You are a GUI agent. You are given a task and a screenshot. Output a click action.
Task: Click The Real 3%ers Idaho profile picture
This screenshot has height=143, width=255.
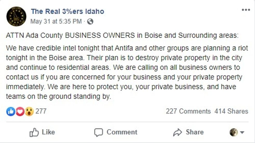(x=16, y=16)
